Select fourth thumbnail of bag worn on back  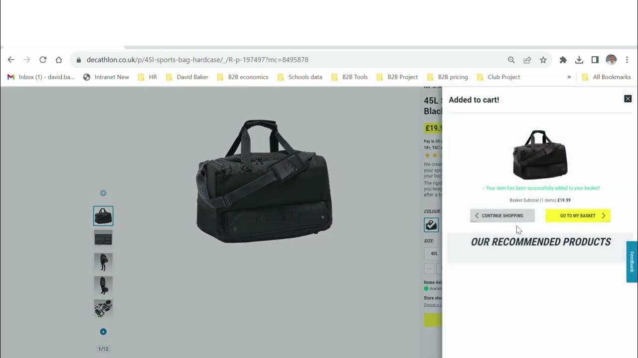103,285
